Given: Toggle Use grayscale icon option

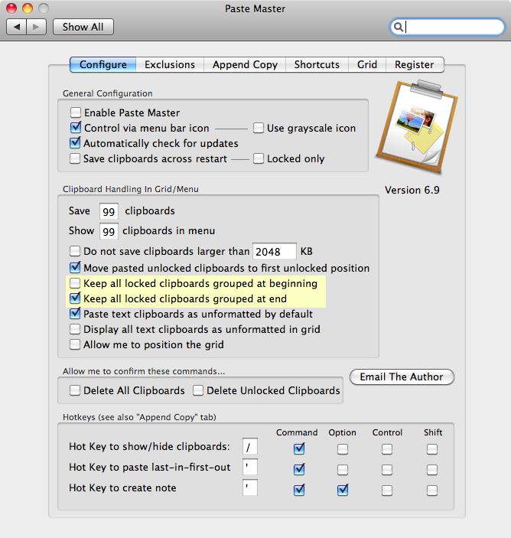Looking at the screenshot, I should coord(259,129).
